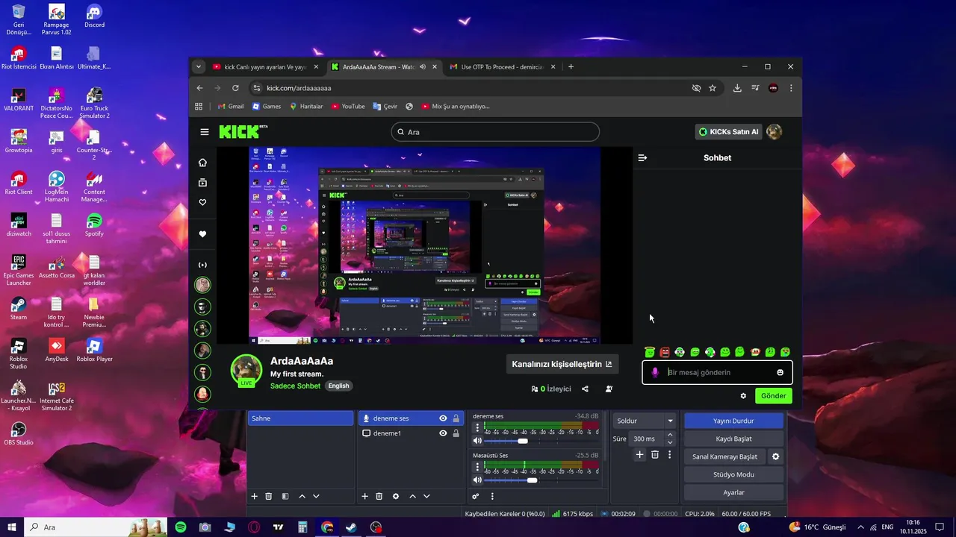956x537 pixels.
Task: Show hidden system tray icons
Action: tap(861, 527)
